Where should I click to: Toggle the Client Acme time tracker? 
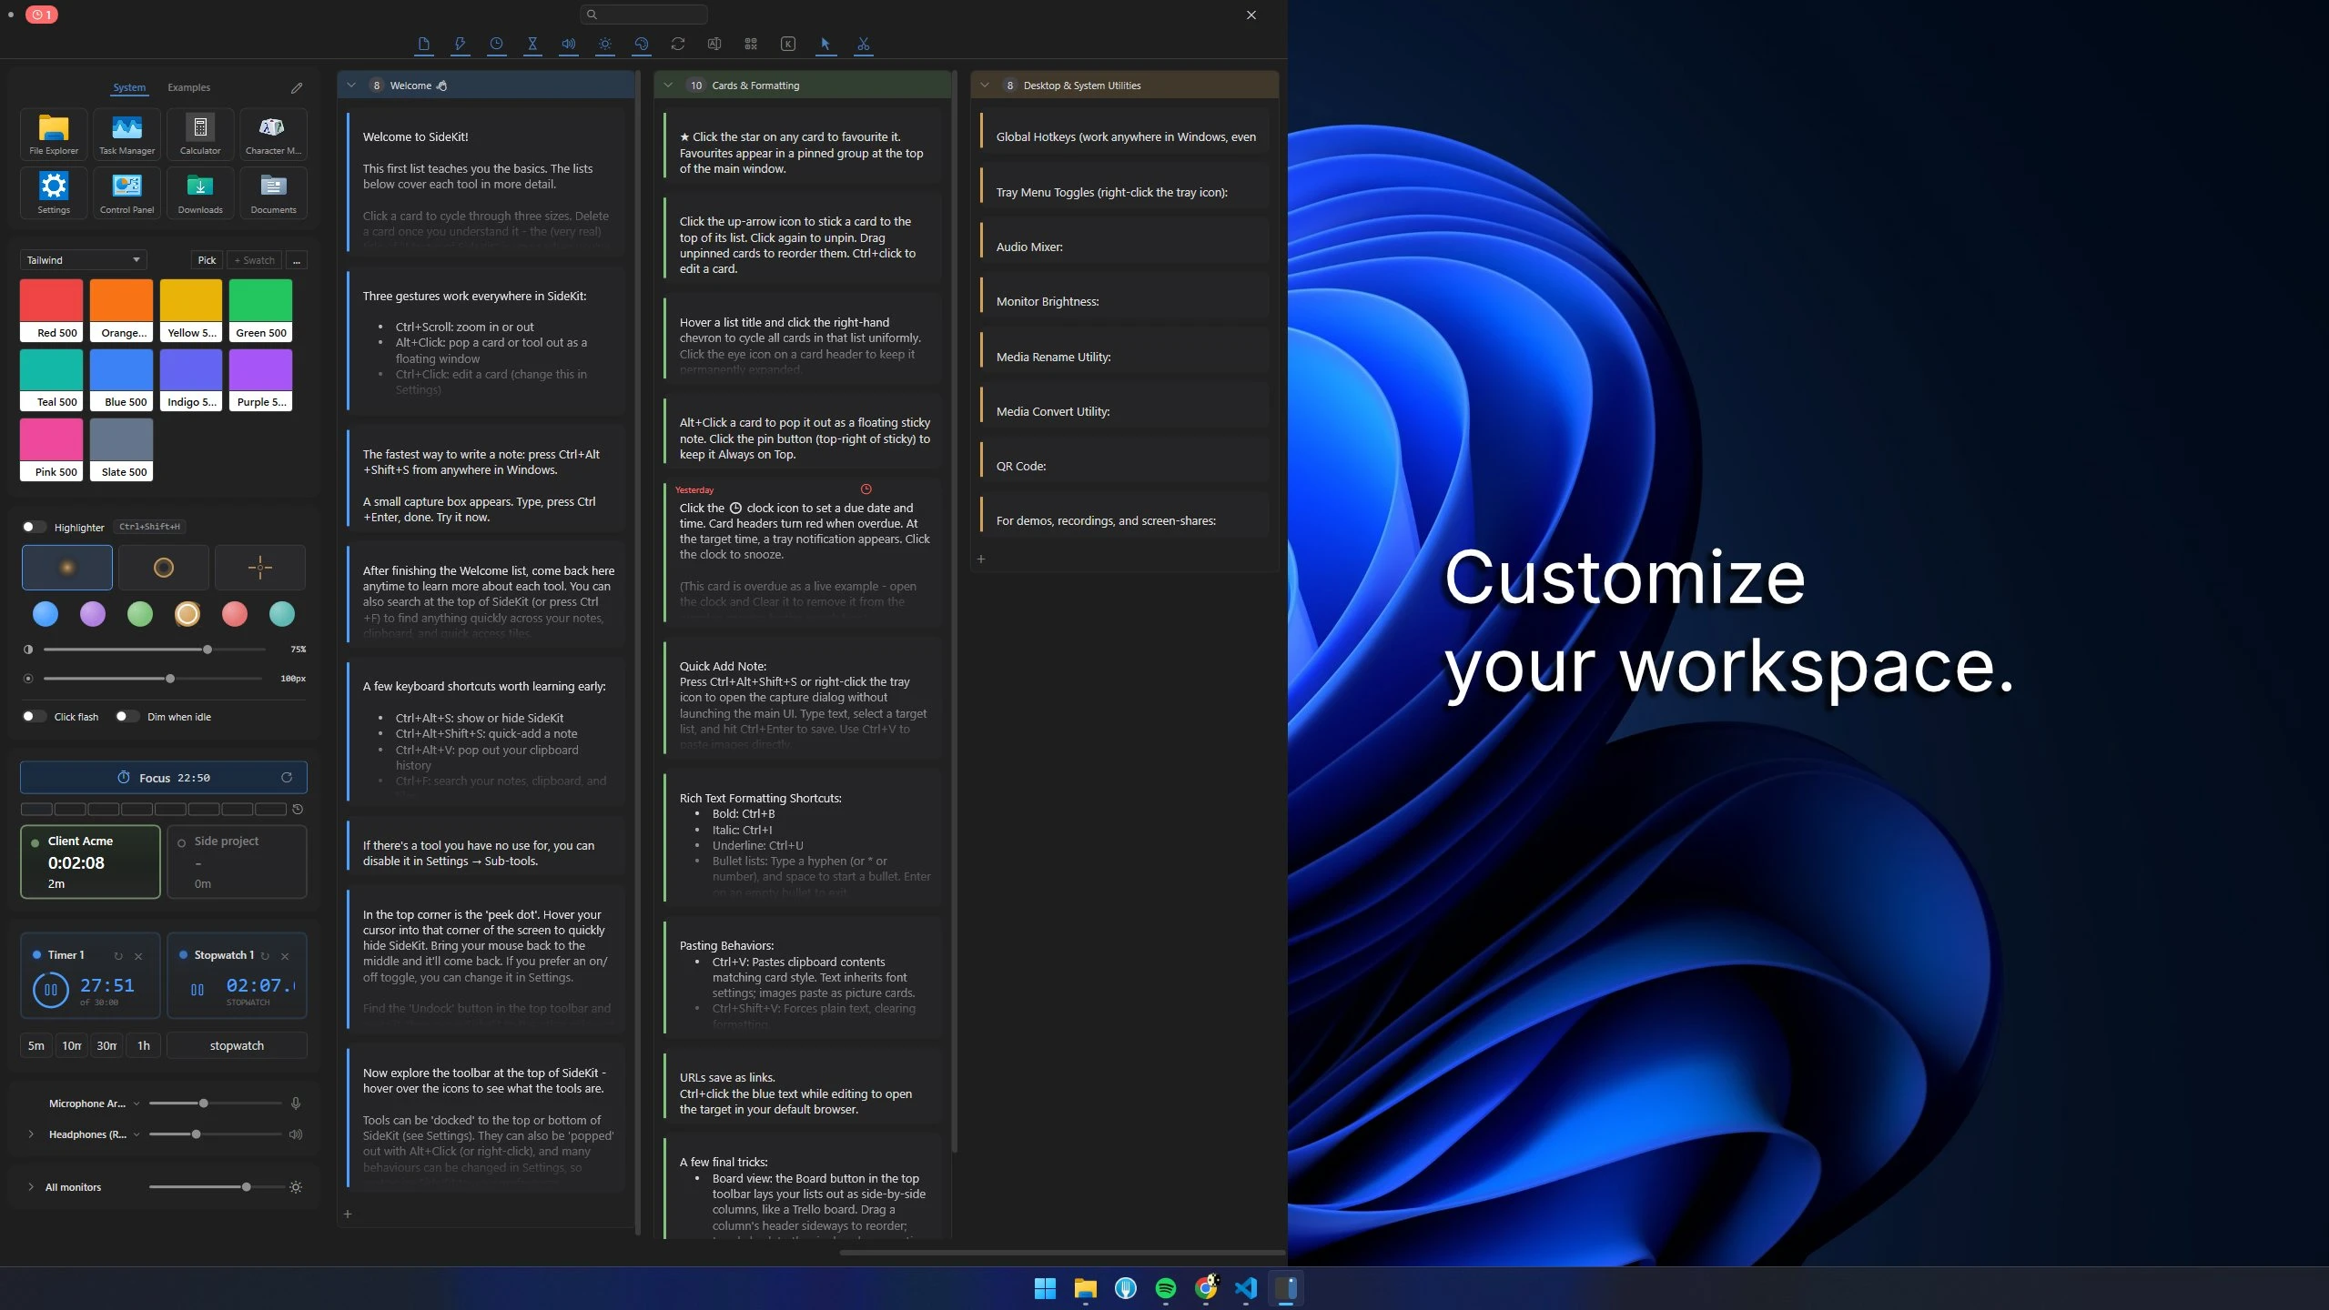coord(90,862)
